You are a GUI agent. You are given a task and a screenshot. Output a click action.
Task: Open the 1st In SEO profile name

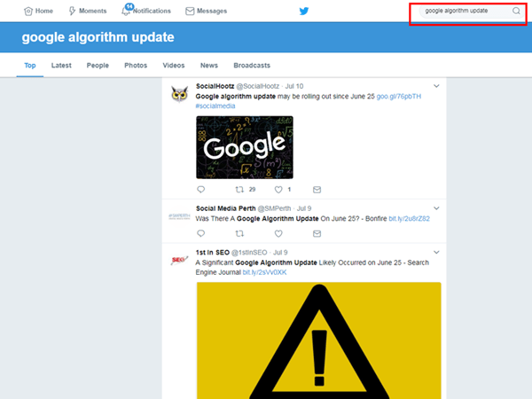pyautogui.click(x=213, y=253)
